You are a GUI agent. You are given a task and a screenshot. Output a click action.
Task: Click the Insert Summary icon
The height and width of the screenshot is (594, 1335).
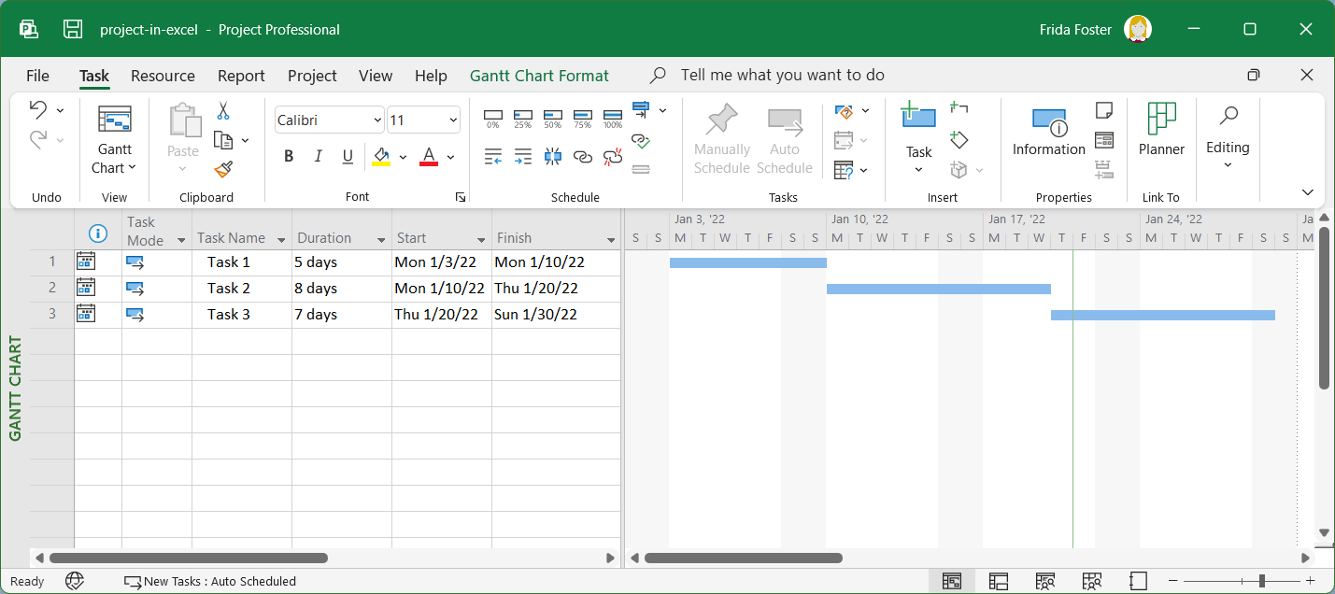click(x=959, y=108)
